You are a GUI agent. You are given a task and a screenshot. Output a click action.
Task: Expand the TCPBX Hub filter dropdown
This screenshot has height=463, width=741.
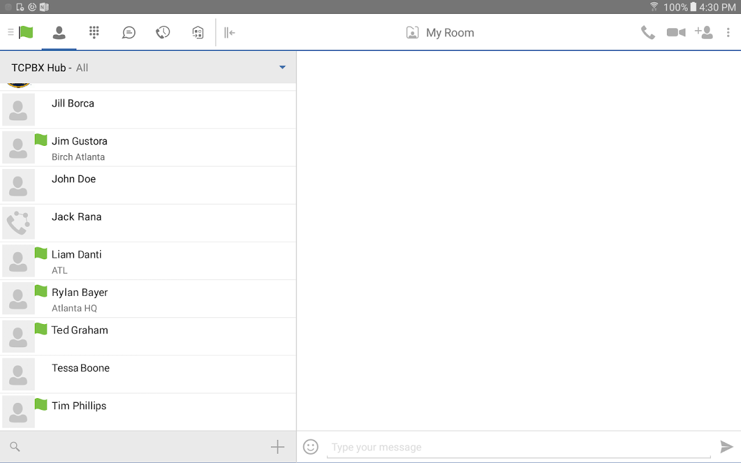click(x=283, y=68)
